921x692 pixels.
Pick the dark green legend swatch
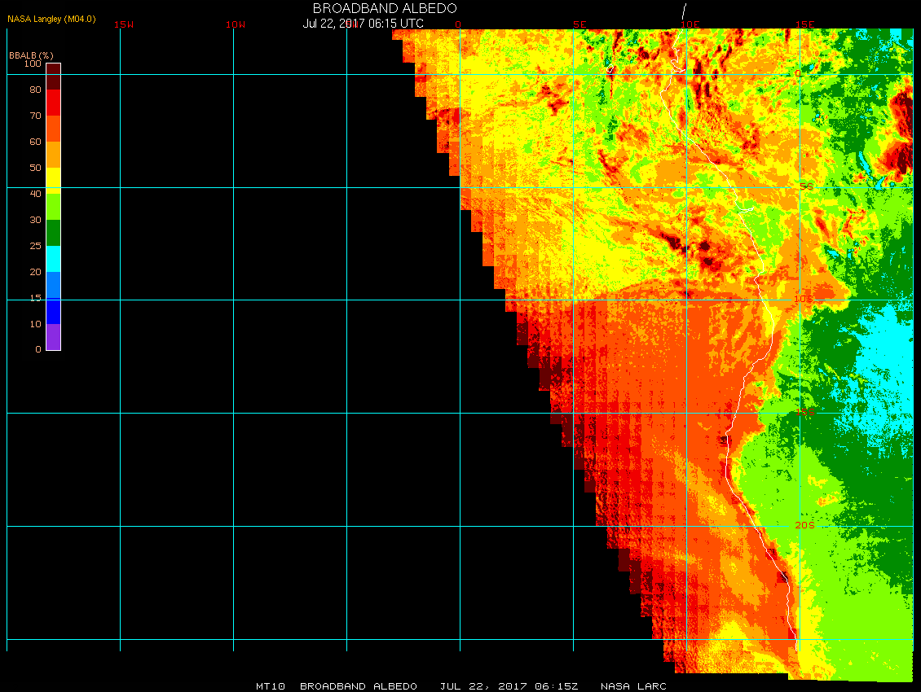[53, 232]
